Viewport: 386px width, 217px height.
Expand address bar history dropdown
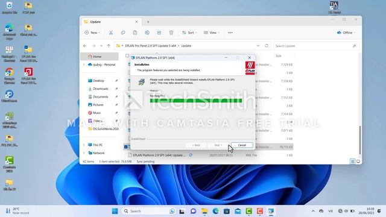258,46
